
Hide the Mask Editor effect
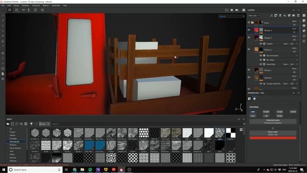tap(261, 64)
